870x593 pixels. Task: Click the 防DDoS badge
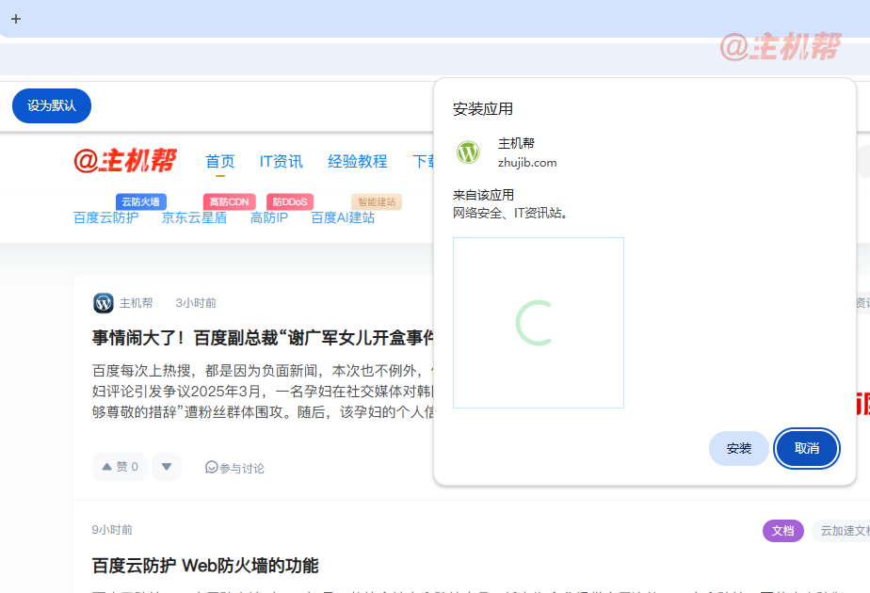click(290, 202)
